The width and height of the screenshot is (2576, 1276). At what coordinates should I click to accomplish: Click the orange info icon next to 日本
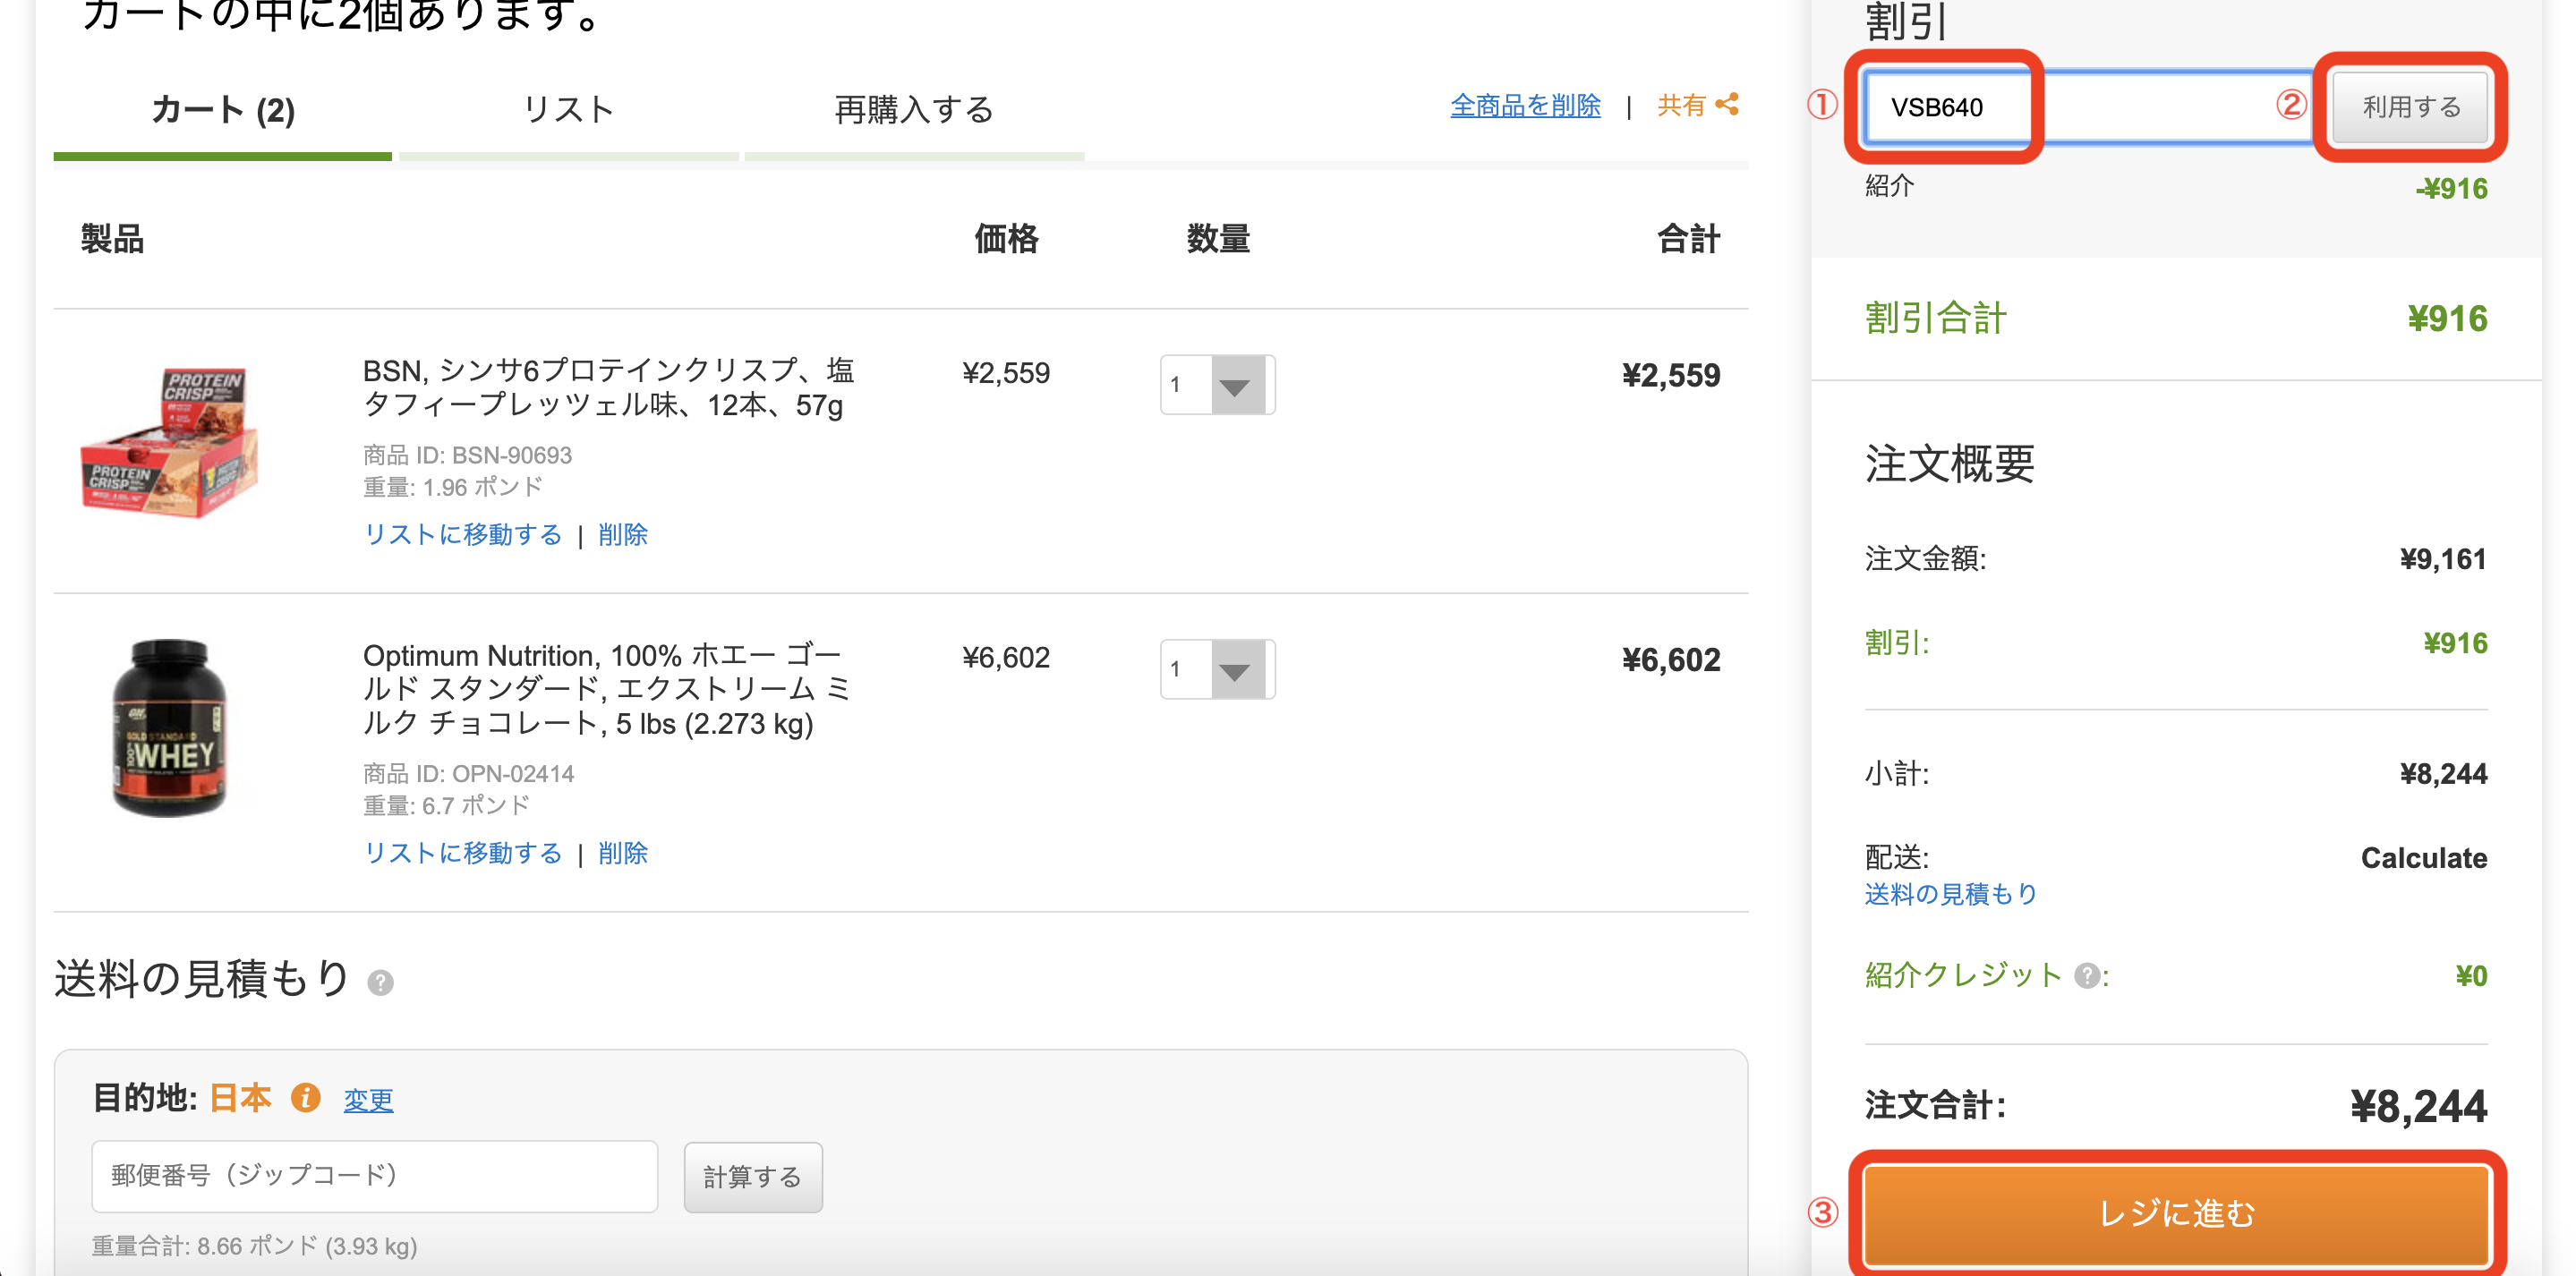click(x=305, y=1097)
